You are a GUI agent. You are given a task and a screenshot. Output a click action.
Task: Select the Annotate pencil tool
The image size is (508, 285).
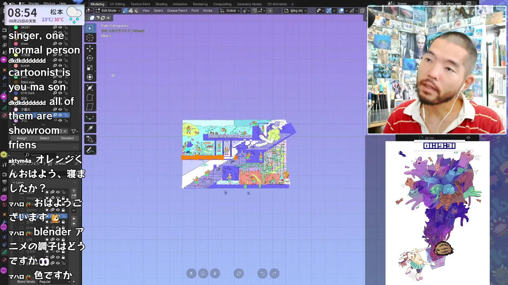pos(90,150)
